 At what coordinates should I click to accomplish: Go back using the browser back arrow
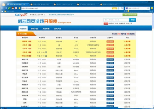2,8
